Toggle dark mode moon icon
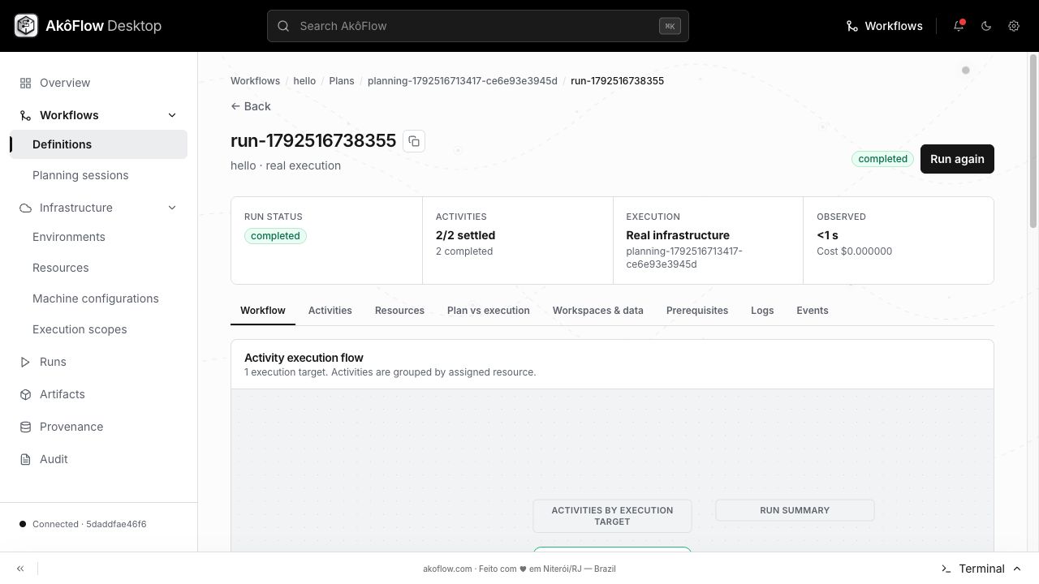 click(x=986, y=26)
